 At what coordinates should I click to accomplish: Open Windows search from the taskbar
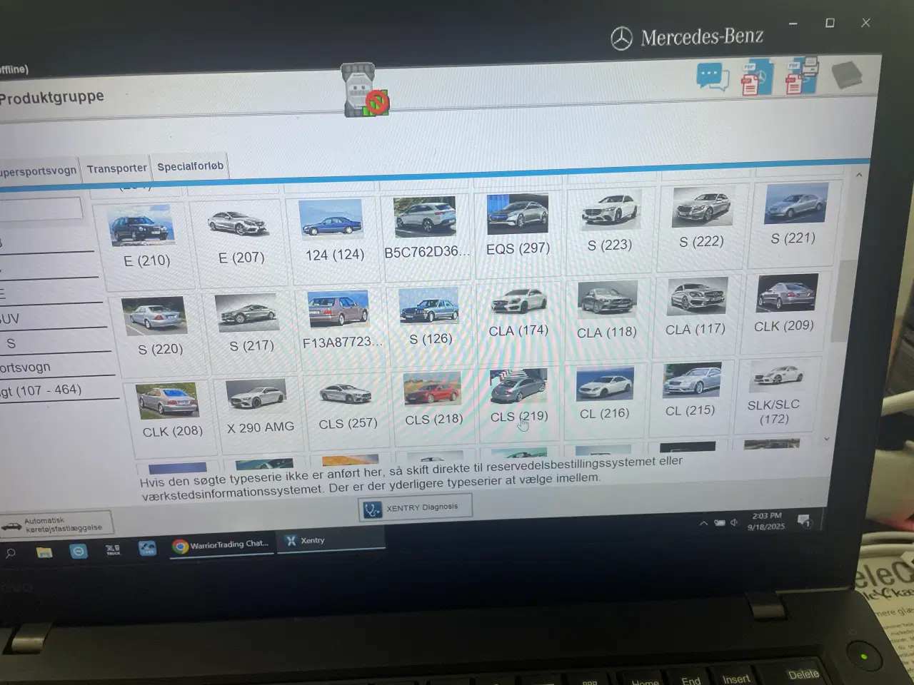11,553
